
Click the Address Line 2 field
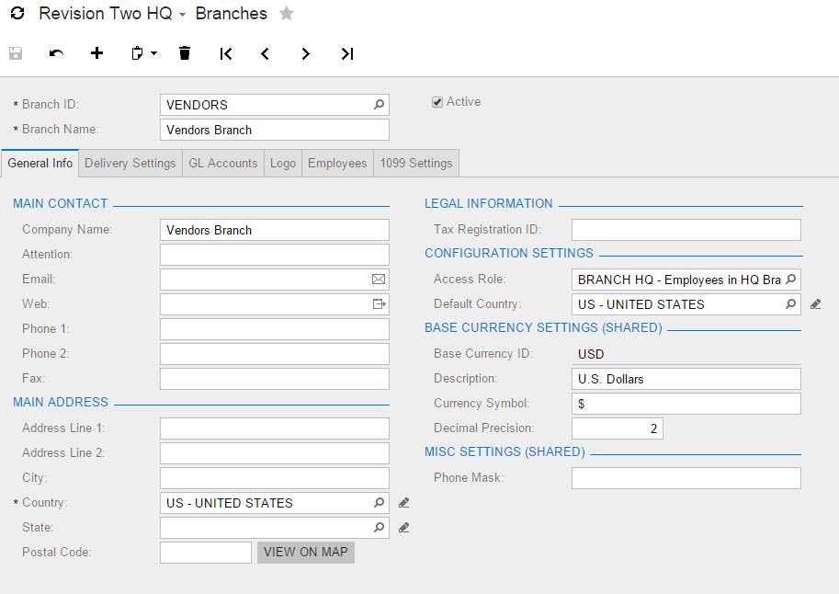(275, 452)
